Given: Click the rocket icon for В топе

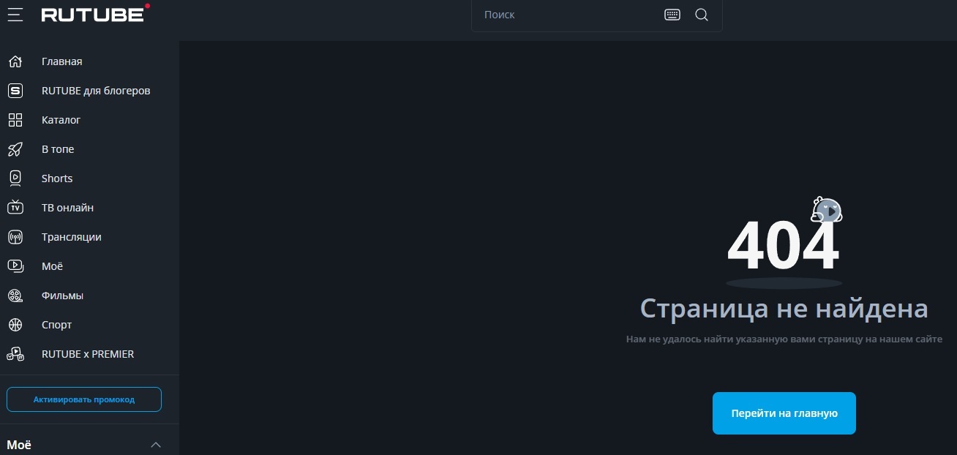Looking at the screenshot, I should pos(15,149).
